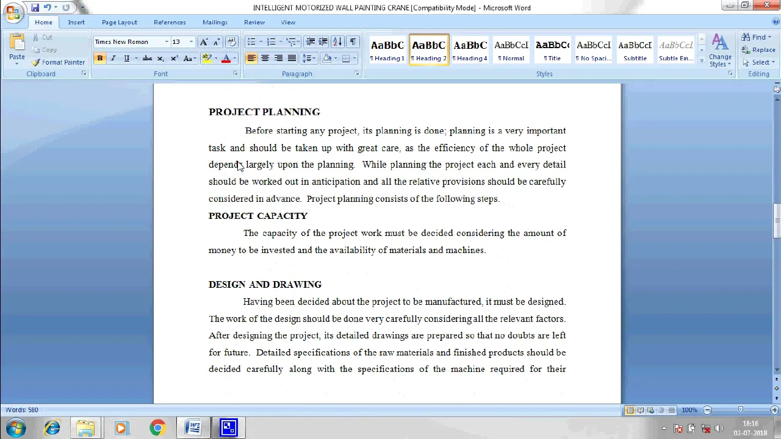This screenshot has height=439, width=781.
Task: Apply Title style
Action: (x=552, y=50)
